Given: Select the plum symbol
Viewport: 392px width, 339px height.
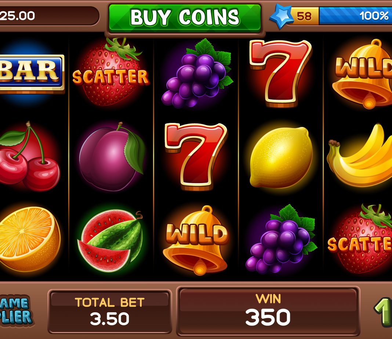Looking at the screenshot, I should click(x=112, y=157).
